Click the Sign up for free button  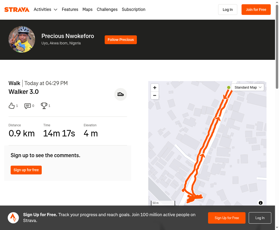coord(26,170)
